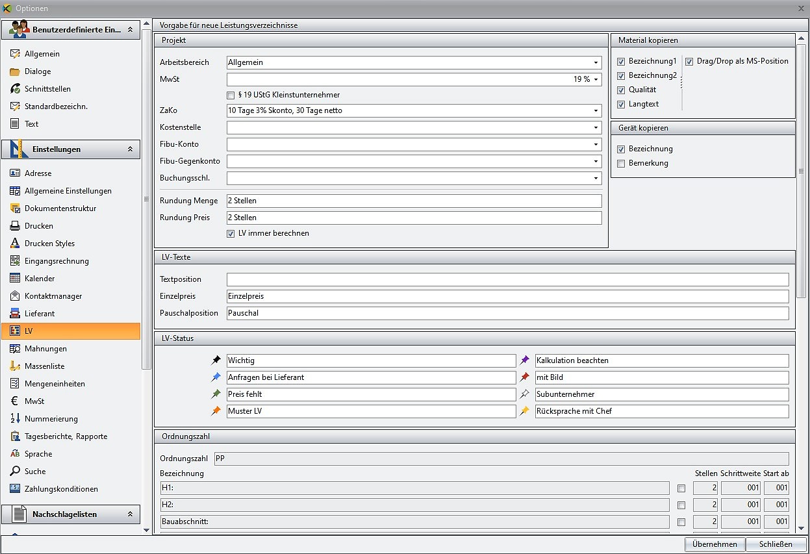
Task: Click the Sprache icon
Action: click(x=15, y=454)
